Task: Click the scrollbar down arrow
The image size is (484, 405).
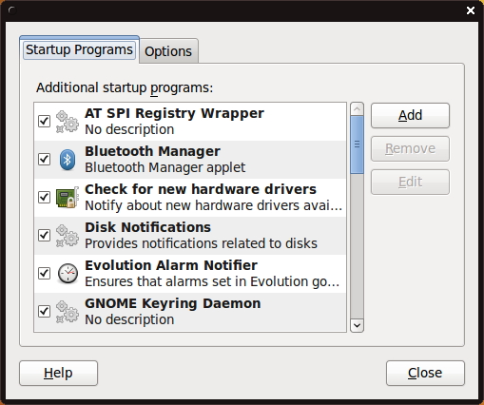Action: click(357, 325)
